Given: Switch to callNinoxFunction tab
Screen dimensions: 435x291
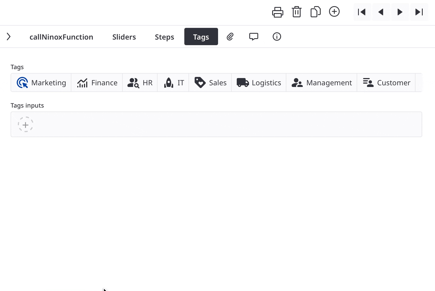Looking at the screenshot, I should (x=61, y=37).
